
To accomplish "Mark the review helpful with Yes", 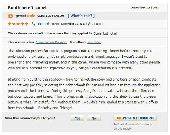I will click(78, 118).
